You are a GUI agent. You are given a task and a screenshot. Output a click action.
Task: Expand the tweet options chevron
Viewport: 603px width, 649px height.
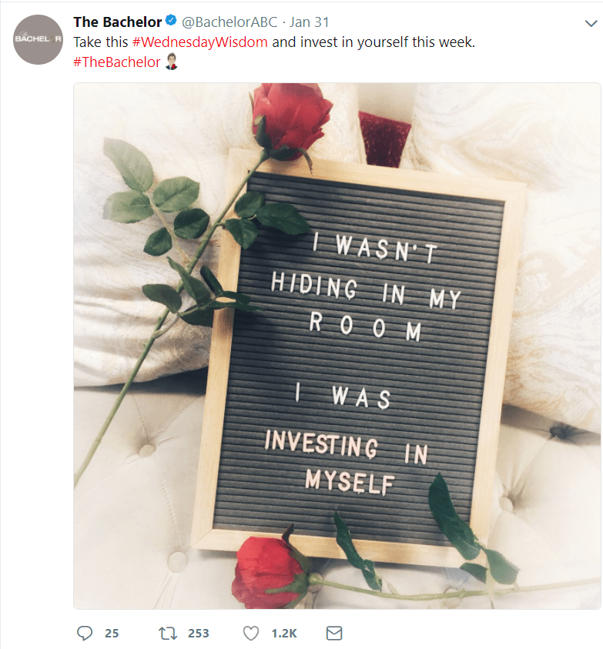click(x=591, y=23)
